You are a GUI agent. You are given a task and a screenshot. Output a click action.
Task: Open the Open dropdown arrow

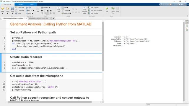click(x=7, y=14)
